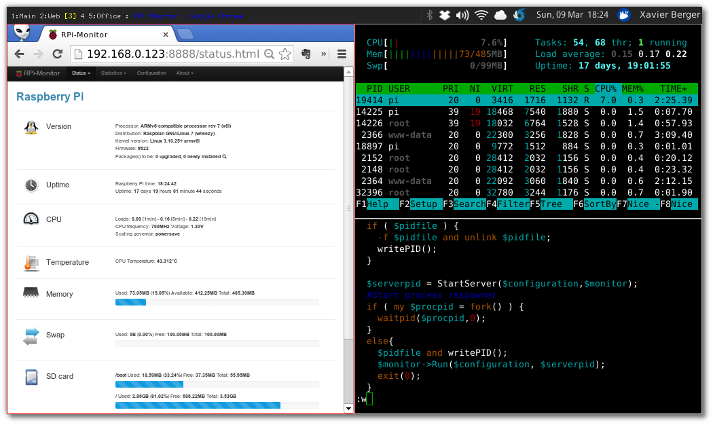
Task: Click the date and time in the panel
Action: coord(572,15)
